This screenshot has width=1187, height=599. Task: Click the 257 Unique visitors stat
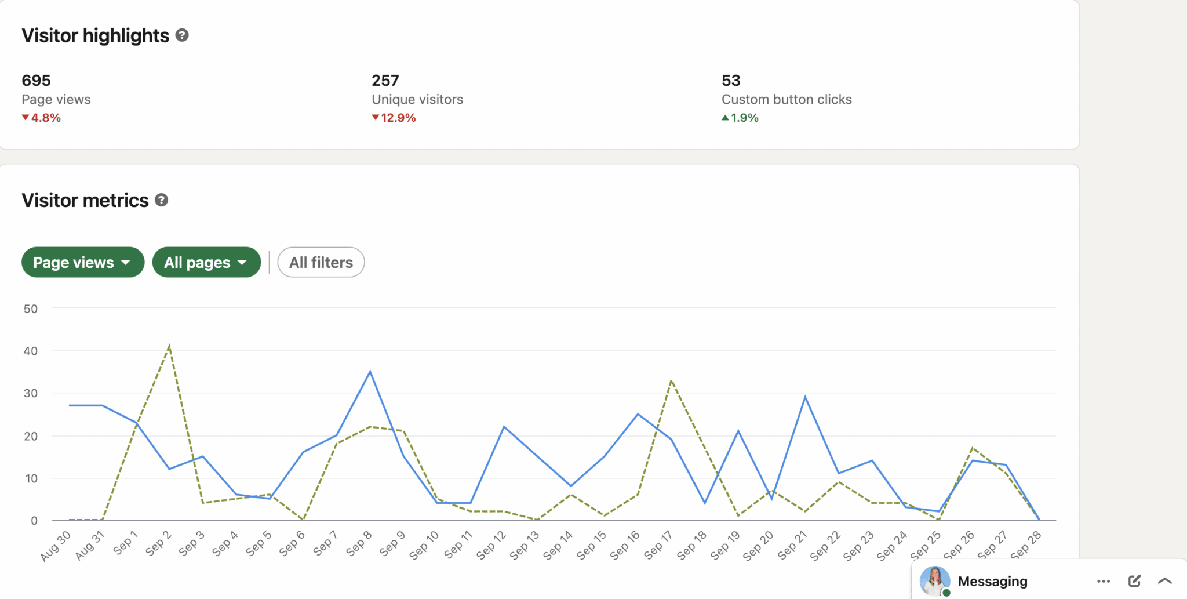pyautogui.click(x=385, y=81)
